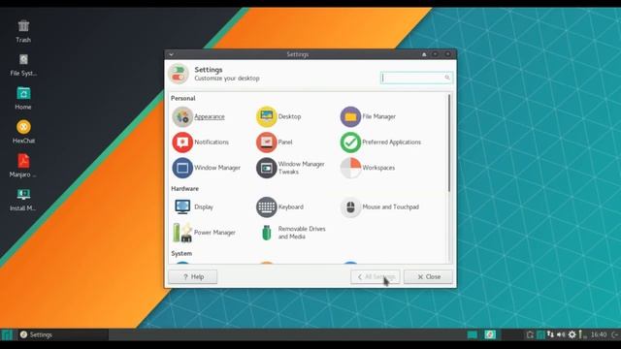The width and height of the screenshot is (621, 349).
Task: Open Preferred Applications settings
Action: pyautogui.click(x=380, y=143)
